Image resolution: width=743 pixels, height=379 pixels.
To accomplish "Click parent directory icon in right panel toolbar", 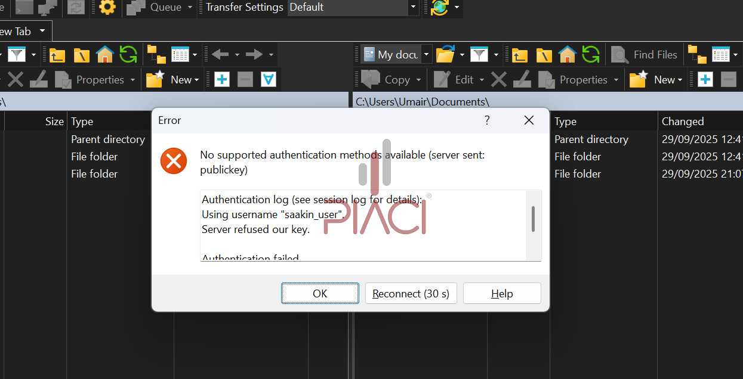I will click(520, 55).
